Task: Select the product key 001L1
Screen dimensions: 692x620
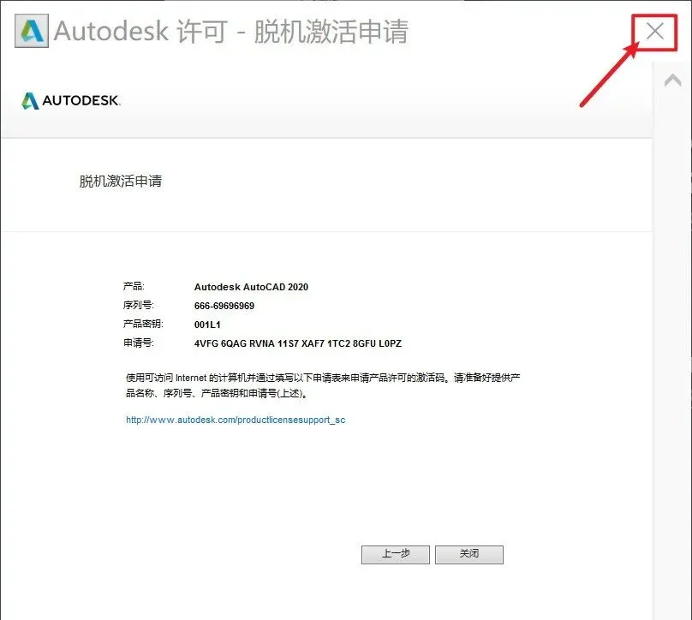Action: (x=207, y=325)
